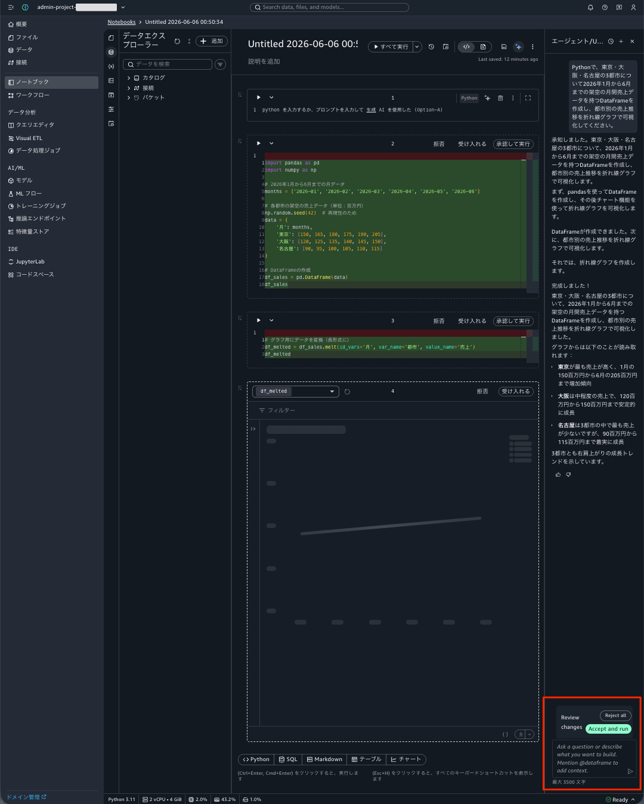Collapse all items in the data explorer
The height and width of the screenshot is (804, 644).
(189, 41)
